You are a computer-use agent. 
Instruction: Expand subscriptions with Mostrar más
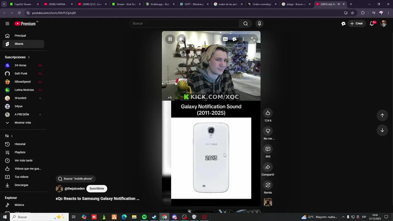click(23, 123)
